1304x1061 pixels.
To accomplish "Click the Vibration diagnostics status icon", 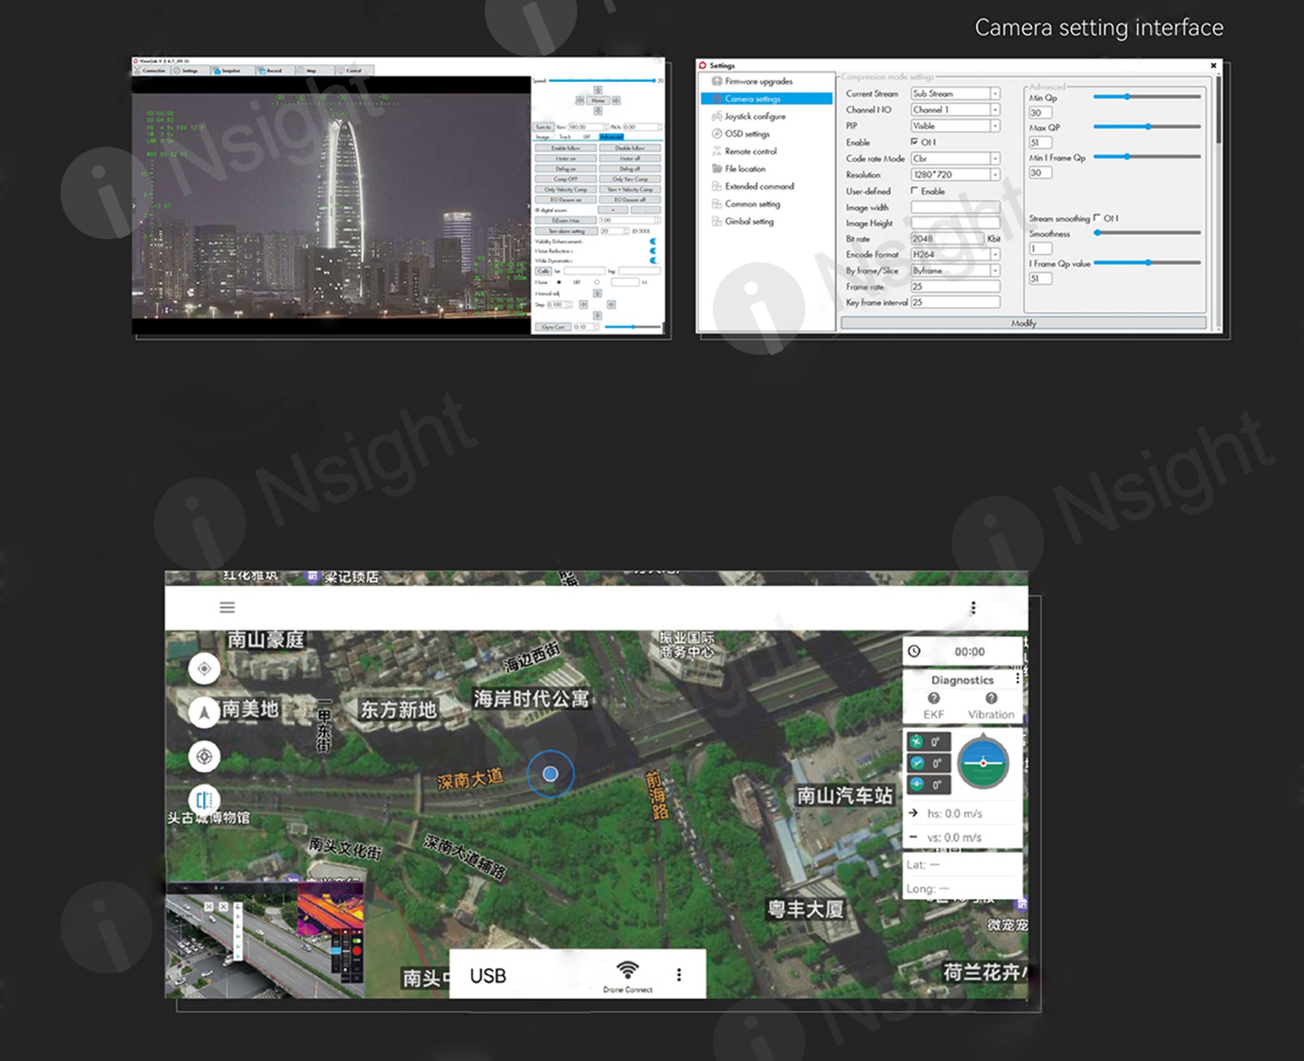I will coord(991,698).
